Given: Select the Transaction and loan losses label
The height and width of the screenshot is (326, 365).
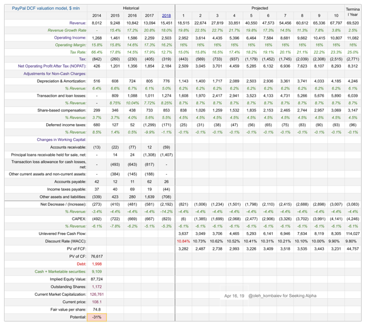Looking at the screenshot, I should pyautogui.click(x=62, y=96).
